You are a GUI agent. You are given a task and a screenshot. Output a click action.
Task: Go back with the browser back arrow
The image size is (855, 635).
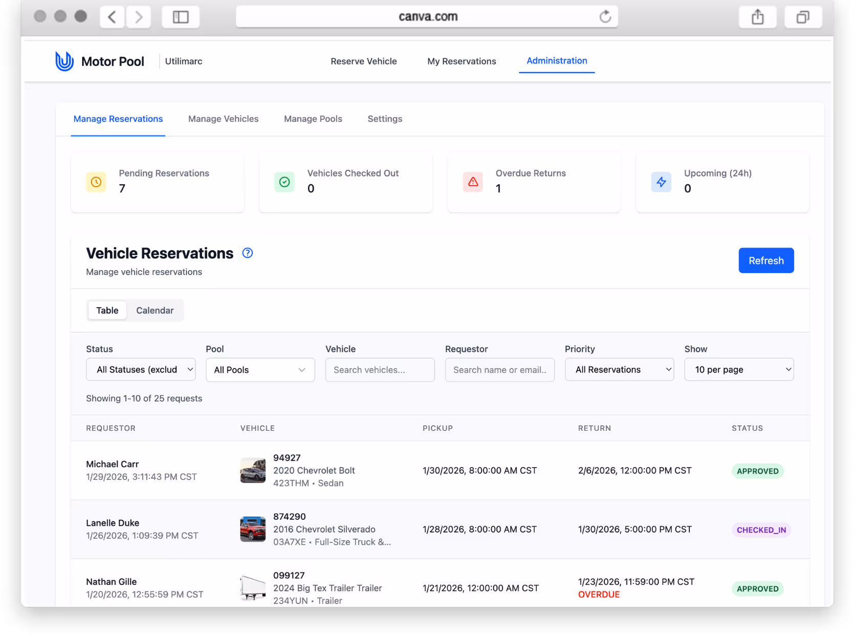112,17
